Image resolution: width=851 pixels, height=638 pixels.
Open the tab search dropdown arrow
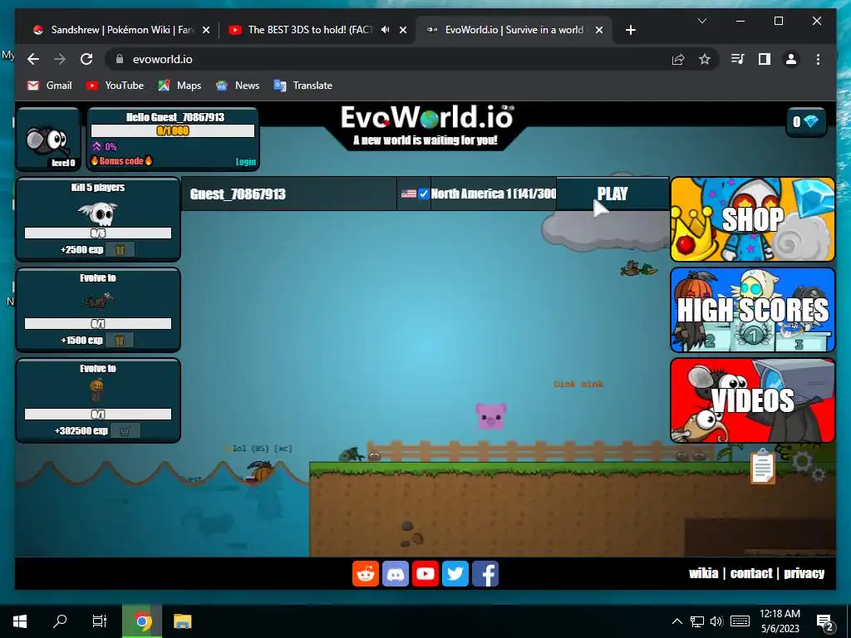(701, 21)
